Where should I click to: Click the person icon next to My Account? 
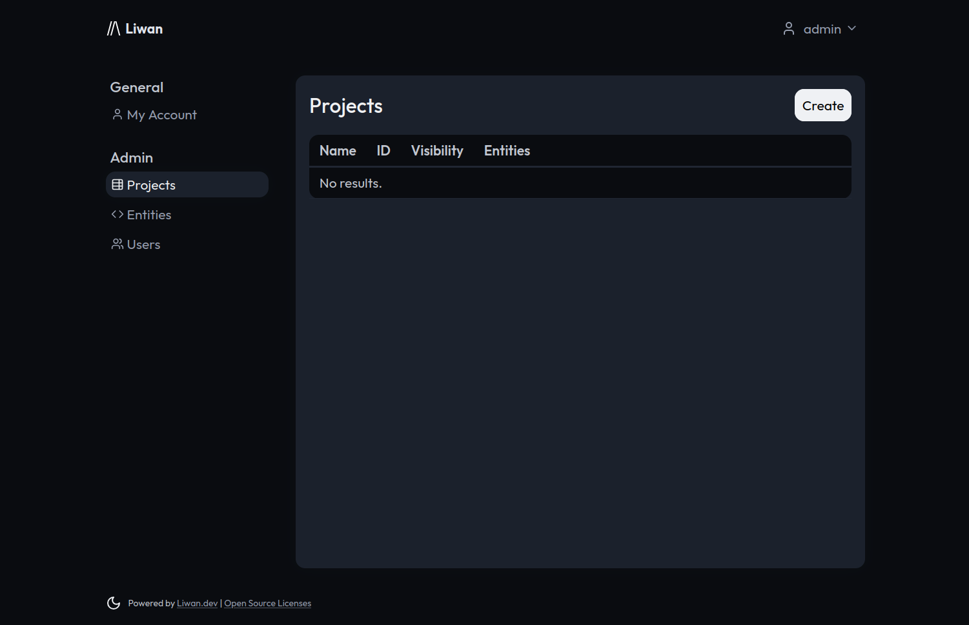click(117, 115)
